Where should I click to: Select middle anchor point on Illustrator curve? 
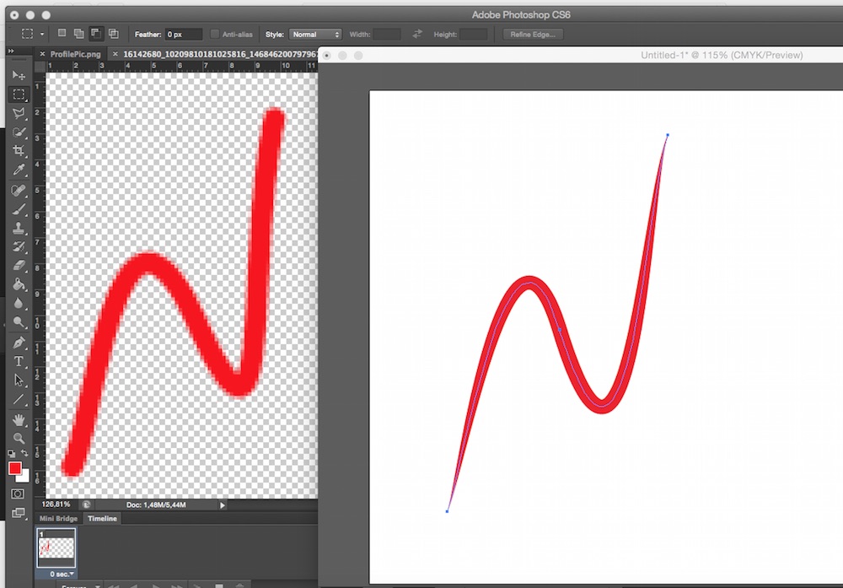coord(560,330)
